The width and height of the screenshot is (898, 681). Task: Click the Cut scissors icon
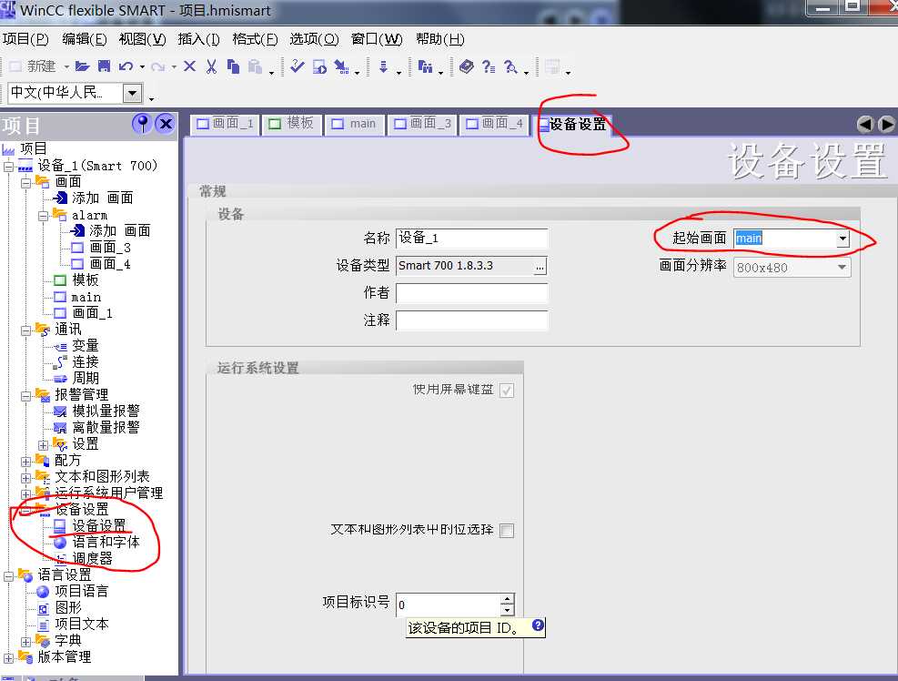point(211,66)
